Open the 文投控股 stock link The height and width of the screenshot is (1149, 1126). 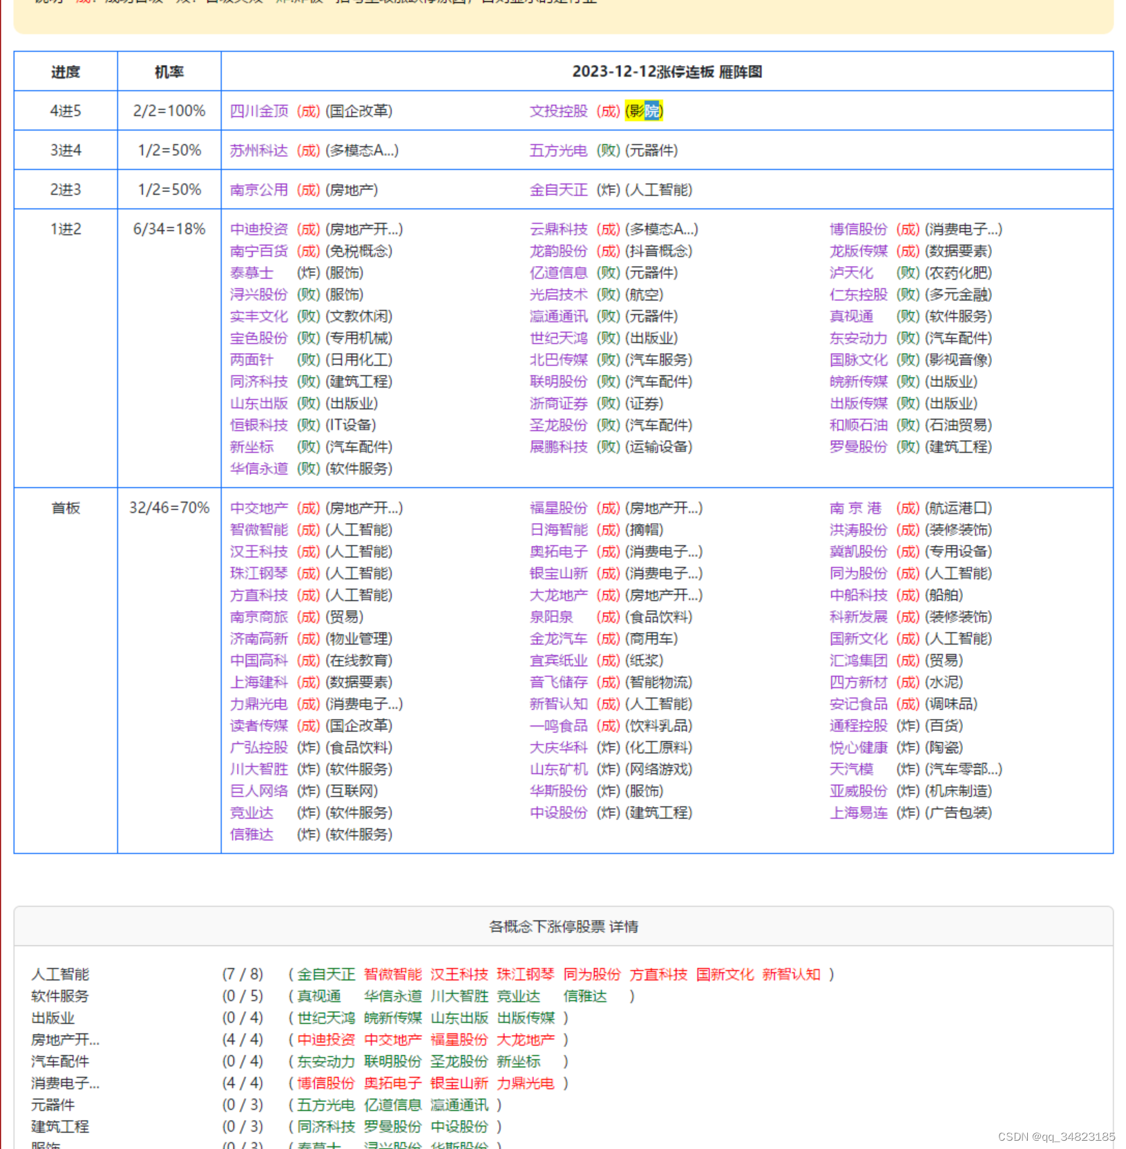pos(559,111)
